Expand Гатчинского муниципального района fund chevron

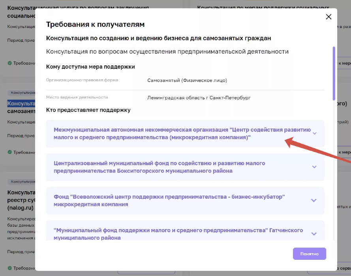click(314, 234)
